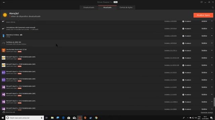The height and width of the screenshot is (120, 215).
Task: Open Microsoft Store from the taskbar
Action: point(69,118)
